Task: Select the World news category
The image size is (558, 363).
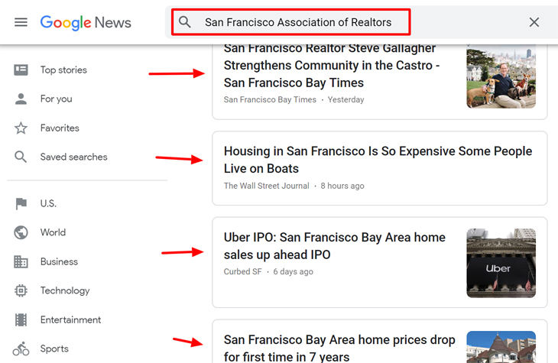Action: click(53, 232)
